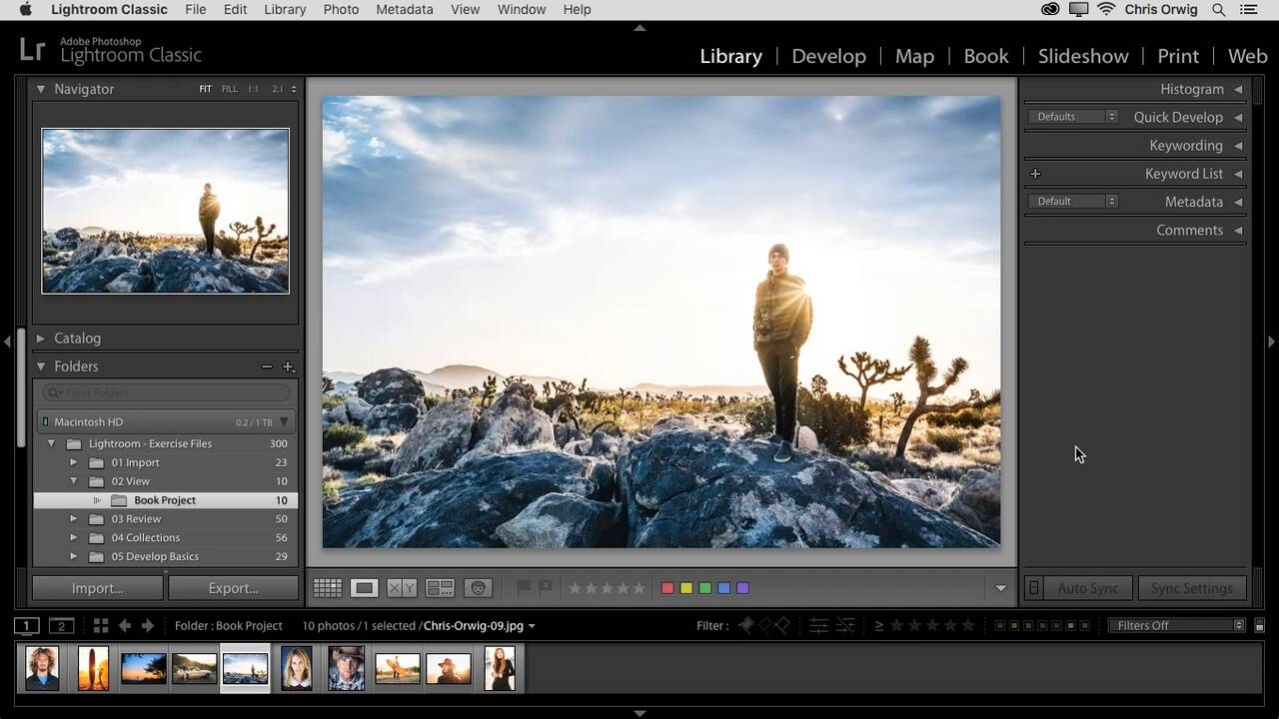Select the cowboy hat man thumbnail in filmstrip
This screenshot has width=1279, height=719.
coord(346,668)
